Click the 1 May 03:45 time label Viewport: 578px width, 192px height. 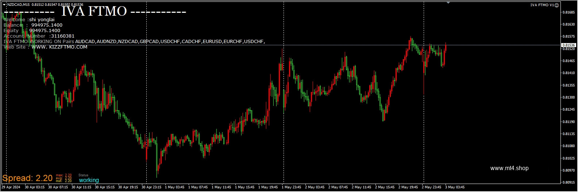click(175, 187)
